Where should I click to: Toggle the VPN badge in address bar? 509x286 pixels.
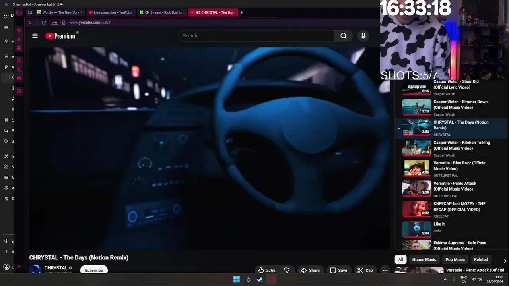54,23
